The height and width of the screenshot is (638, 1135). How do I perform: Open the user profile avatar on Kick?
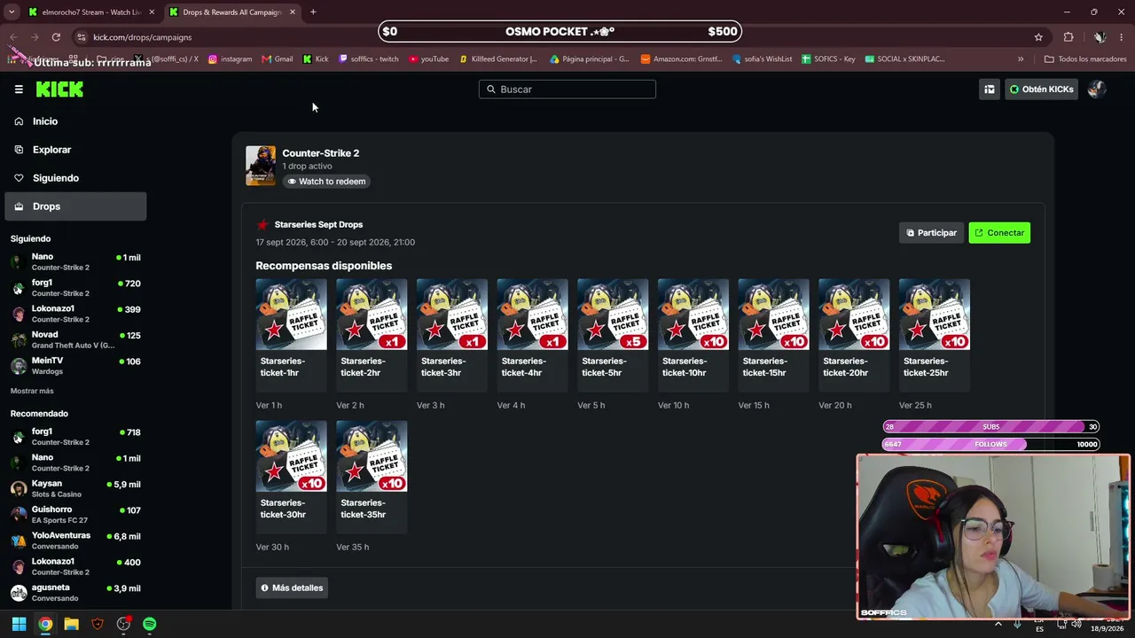pyautogui.click(x=1097, y=89)
